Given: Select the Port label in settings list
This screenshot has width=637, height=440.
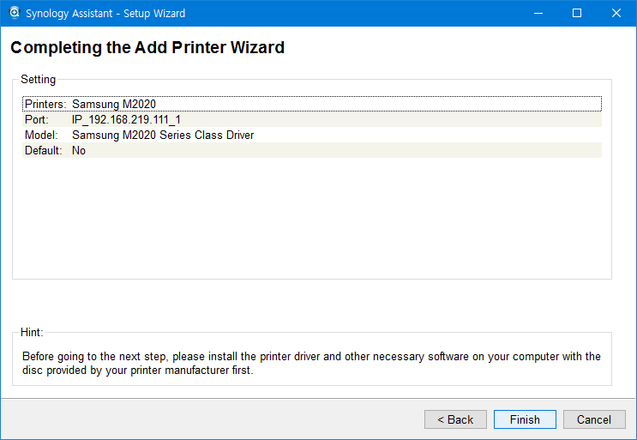Looking at the screenshot, I should click(x=36, y=119).
